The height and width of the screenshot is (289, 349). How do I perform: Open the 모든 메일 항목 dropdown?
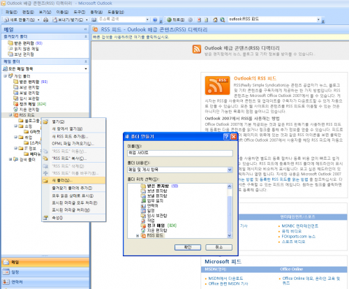tap(86, 68)
